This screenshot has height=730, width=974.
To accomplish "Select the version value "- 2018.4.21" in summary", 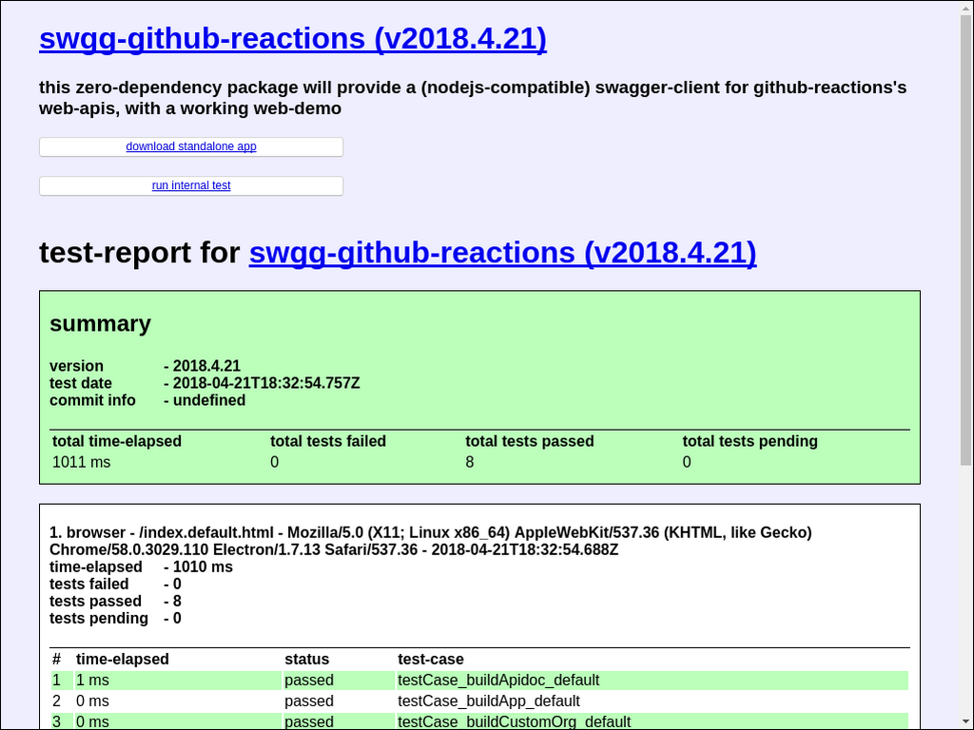I will click(202, 366).
